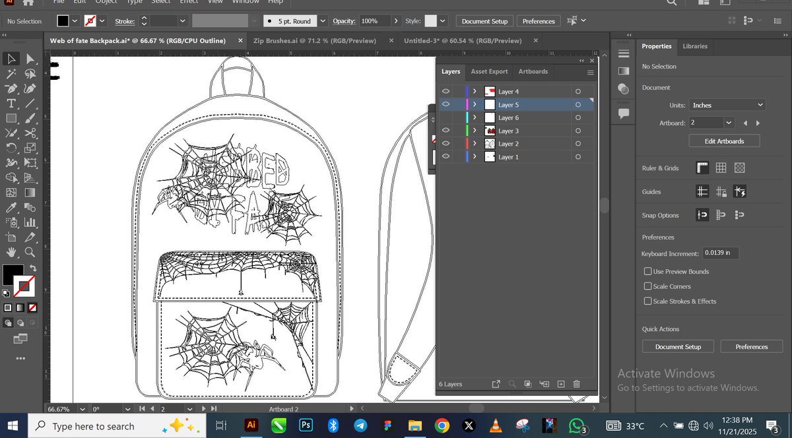The image size is (792, 438).
Task: Select the Pen tool
Action: click(11, 88)
